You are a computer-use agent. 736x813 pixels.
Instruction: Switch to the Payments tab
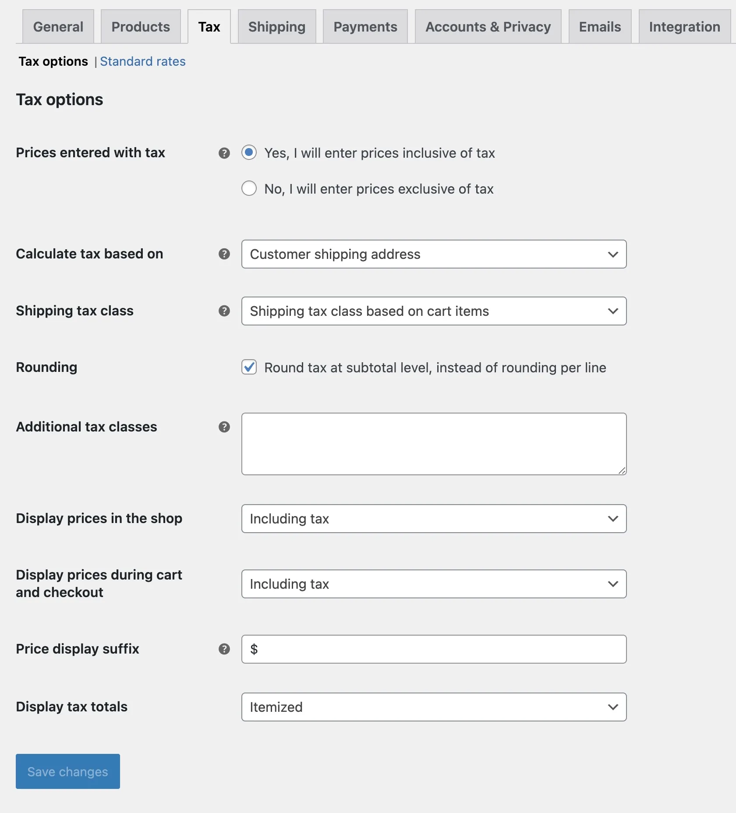[x=365, y=27]
